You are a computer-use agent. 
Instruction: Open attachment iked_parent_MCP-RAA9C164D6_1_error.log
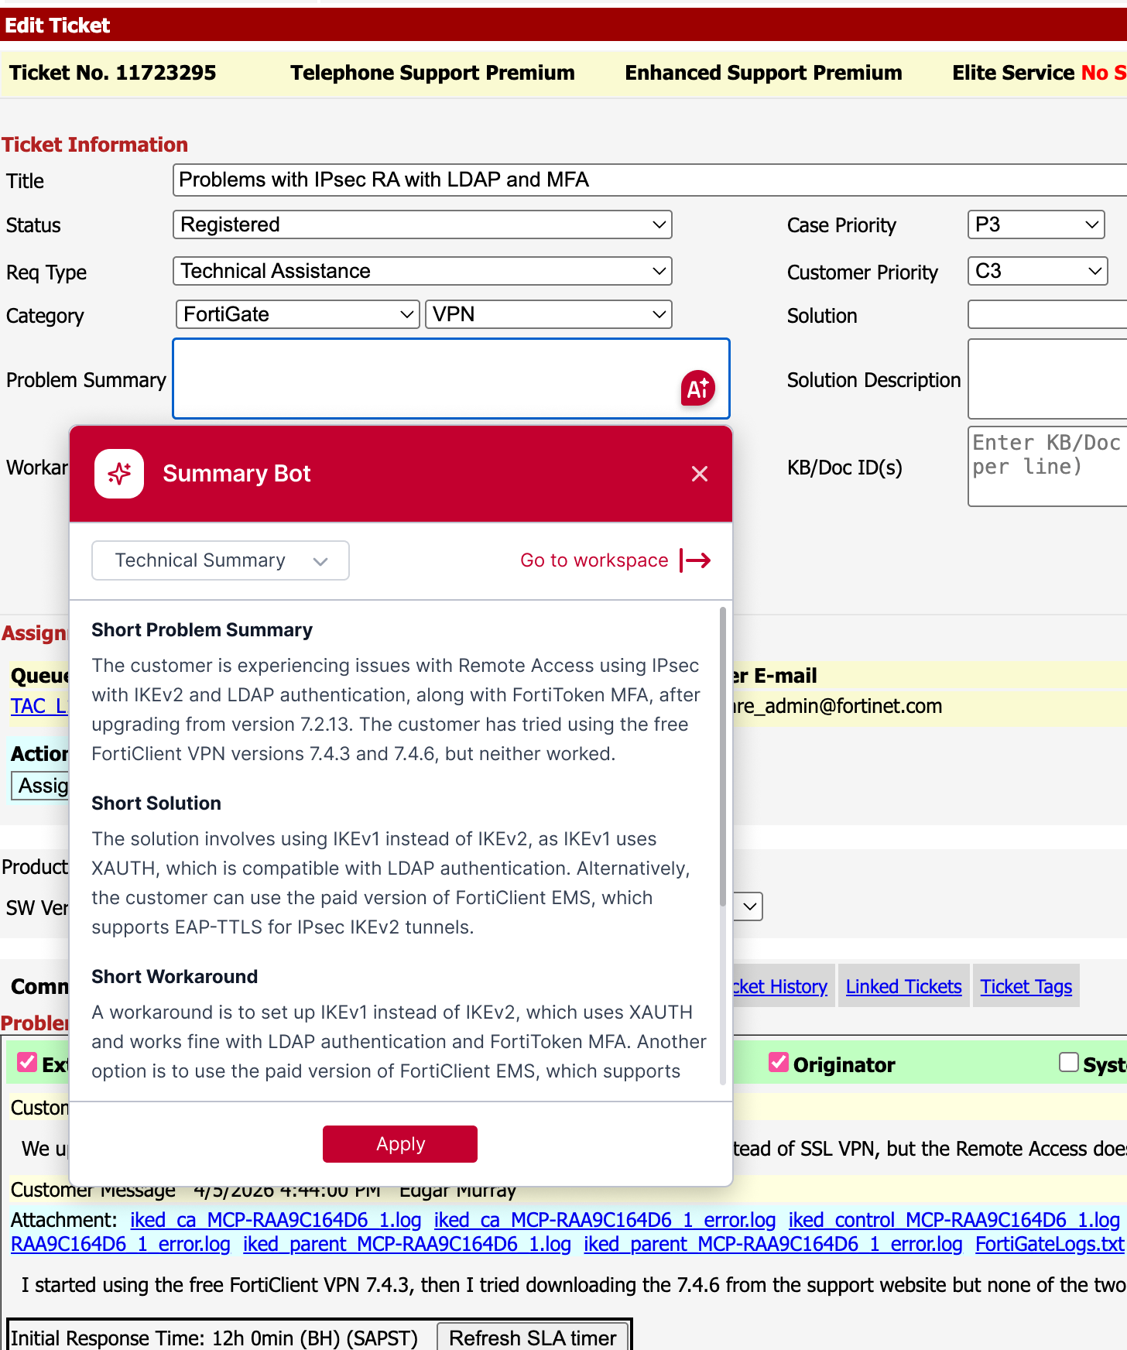point(772,1244)
